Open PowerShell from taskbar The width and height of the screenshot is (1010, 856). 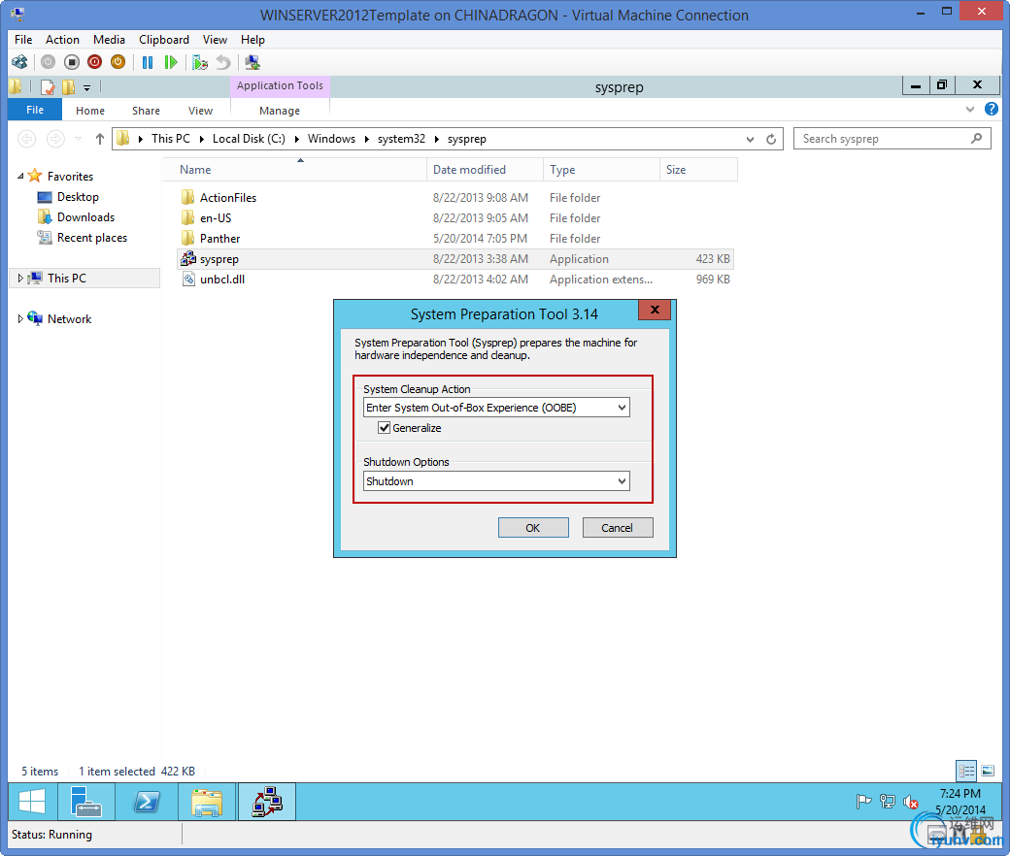point(147,802)
